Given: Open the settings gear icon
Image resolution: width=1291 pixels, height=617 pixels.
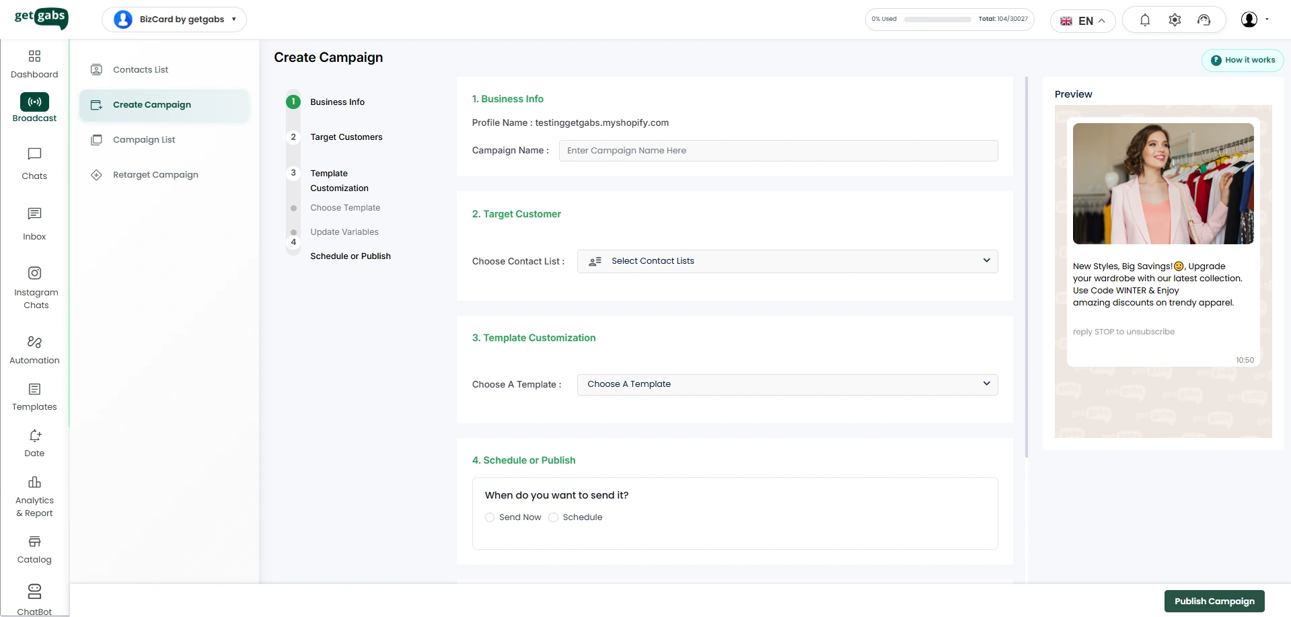Looking at the screenshot, I should click(x=1174, y=20).
